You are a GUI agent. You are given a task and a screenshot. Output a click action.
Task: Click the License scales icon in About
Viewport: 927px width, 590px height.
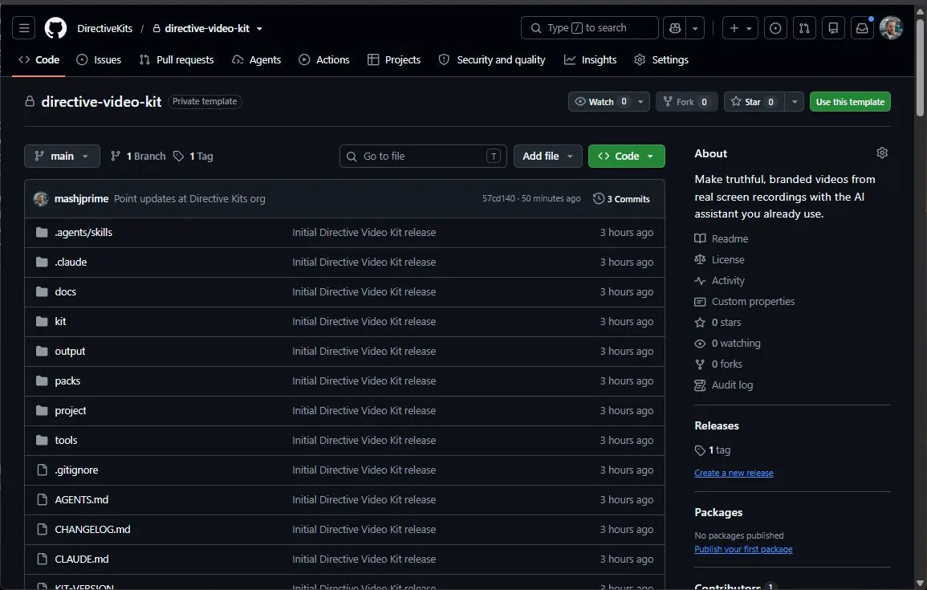point(700,259)
